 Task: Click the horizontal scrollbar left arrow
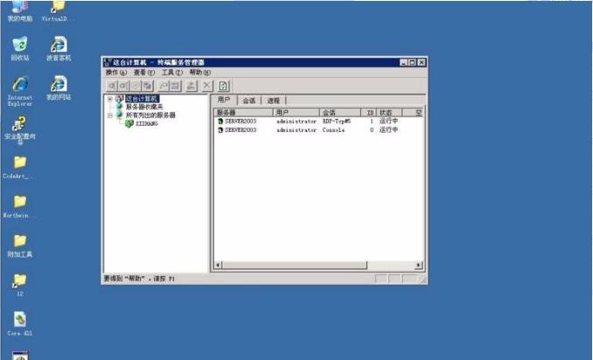(218, 265)
